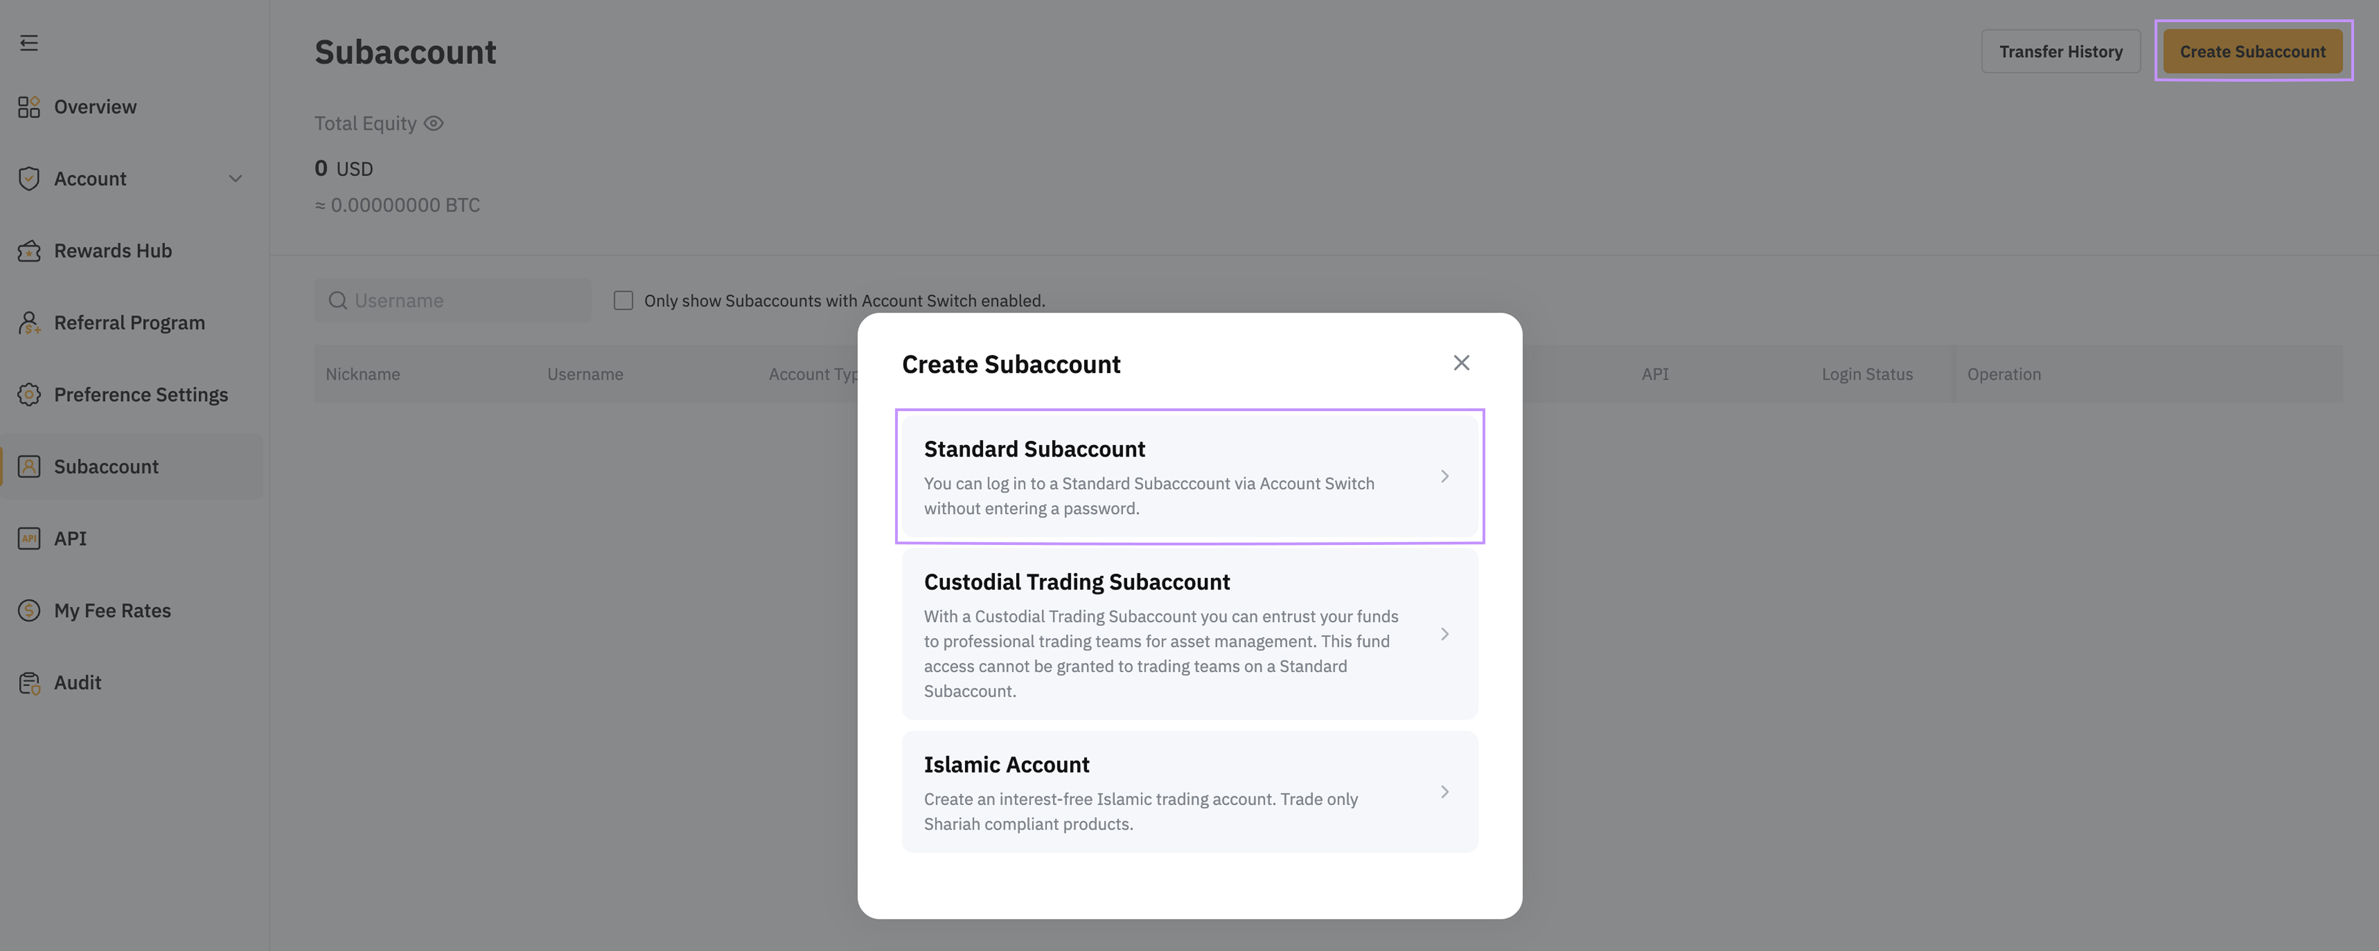Click the Referral Program person icon
The width and height of the screenshot is (2379, 951).
(29, 323)
